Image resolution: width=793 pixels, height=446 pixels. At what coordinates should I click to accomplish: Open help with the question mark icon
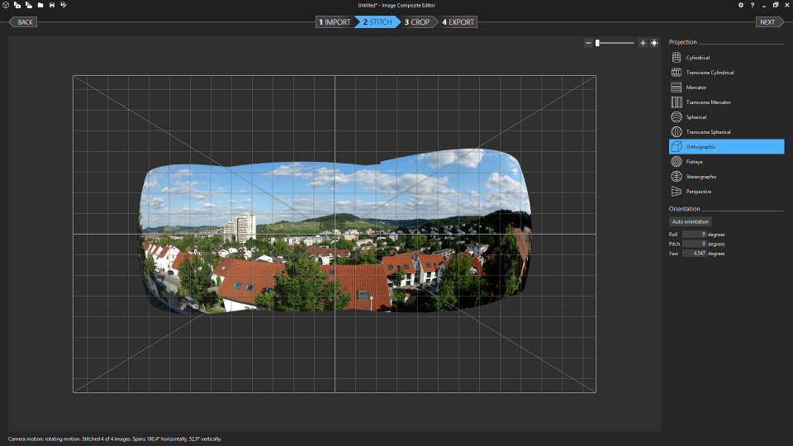(x=753, y=5)
